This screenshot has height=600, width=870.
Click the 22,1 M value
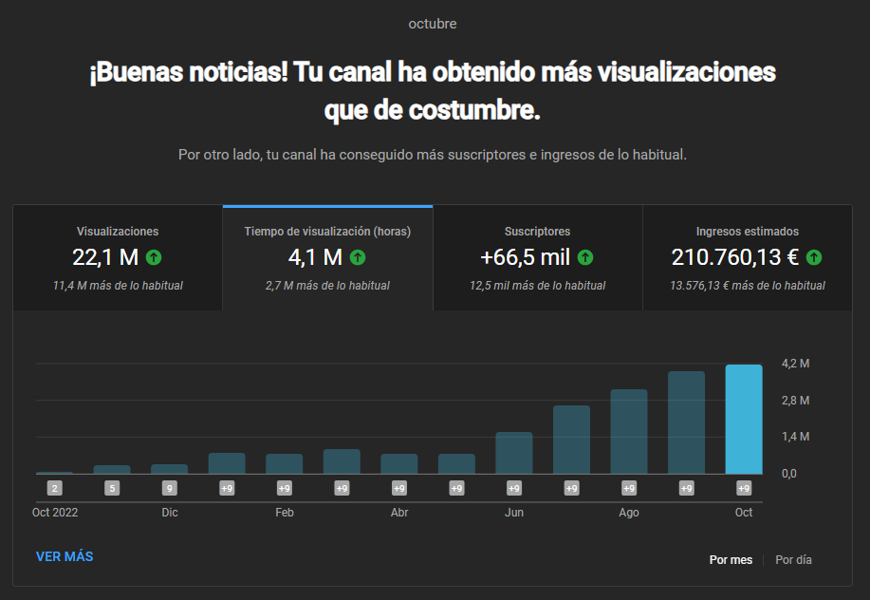tap(105, 257)
